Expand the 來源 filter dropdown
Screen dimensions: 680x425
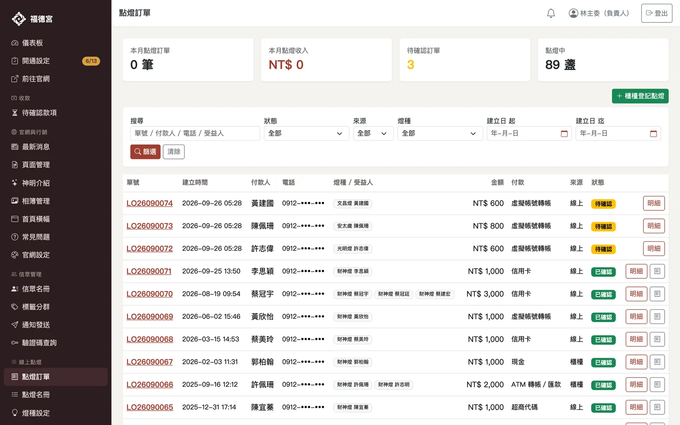coord(373,133)
